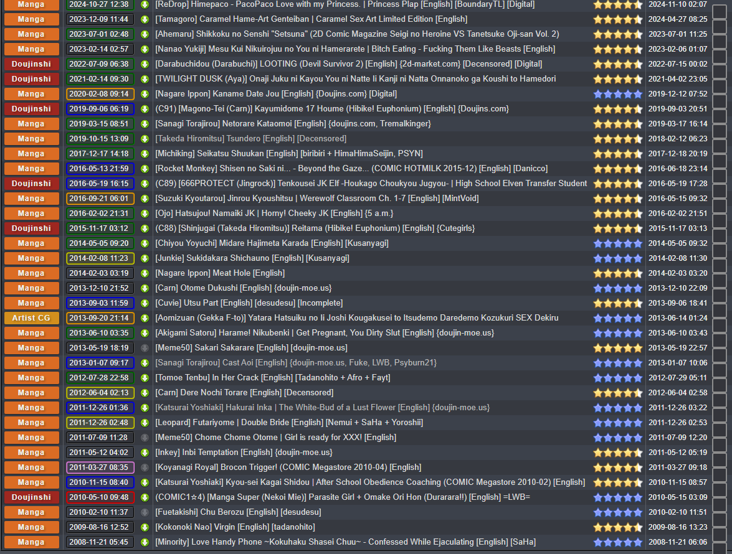Tick the checkbox on the row favorited 2009-08-16 13:23
The image size is (732, 554).
pyautogui.click(x=720, y=534)
